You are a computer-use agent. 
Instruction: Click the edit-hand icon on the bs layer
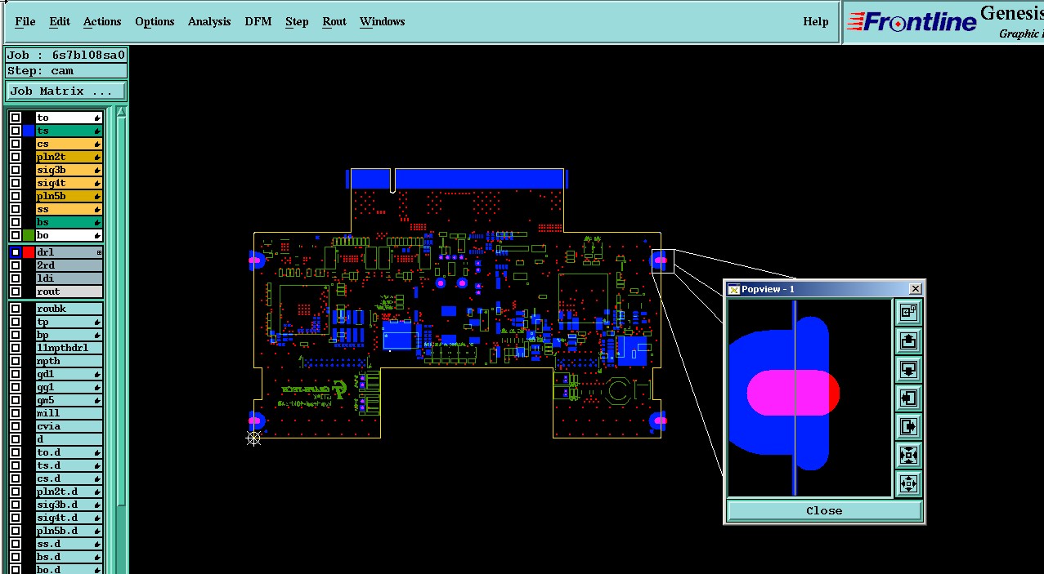(x=97, y=222)
